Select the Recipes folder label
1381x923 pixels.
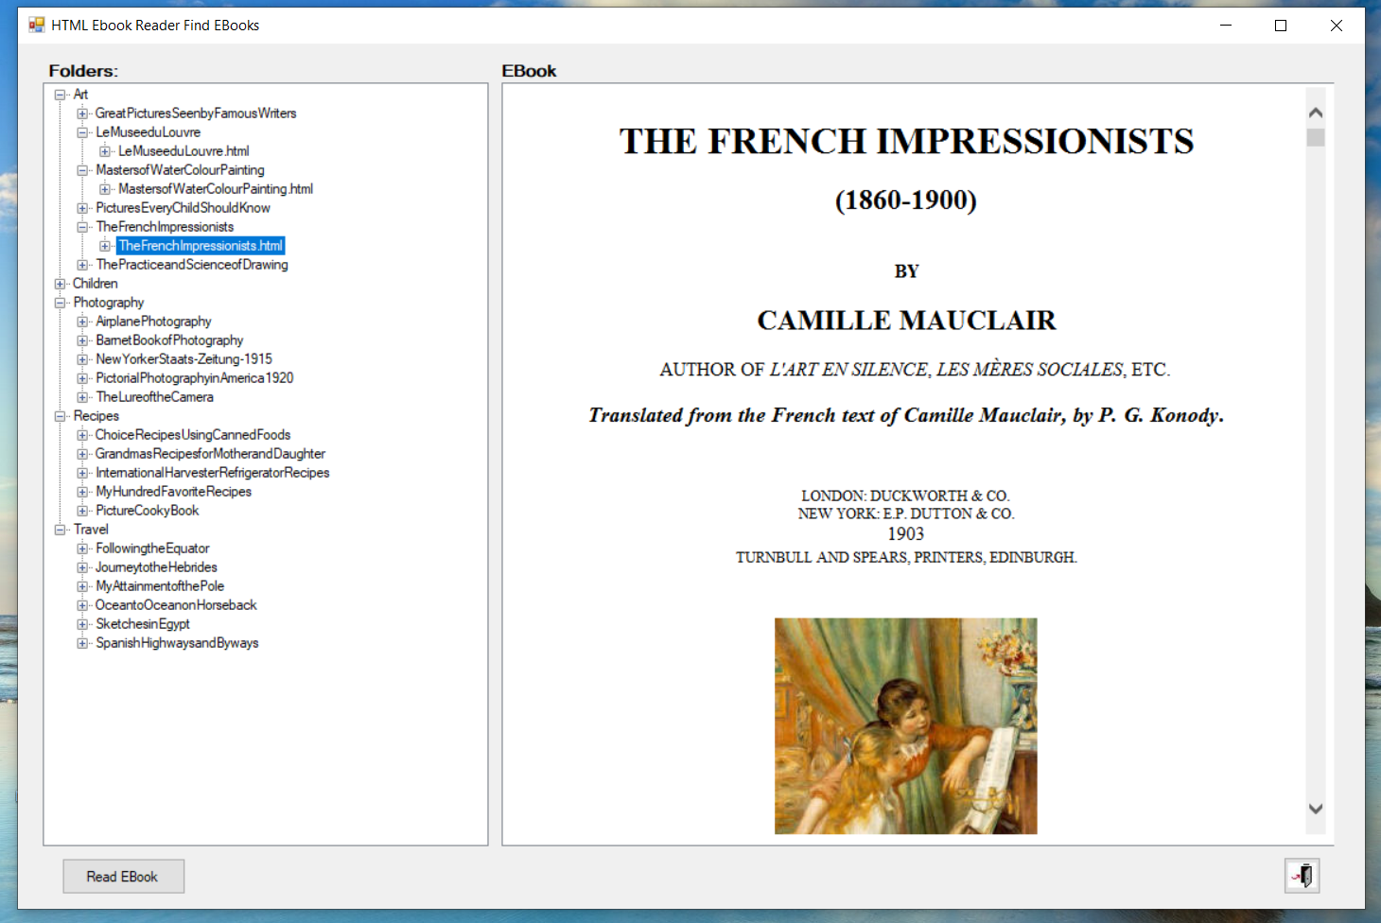click(96, 416)
